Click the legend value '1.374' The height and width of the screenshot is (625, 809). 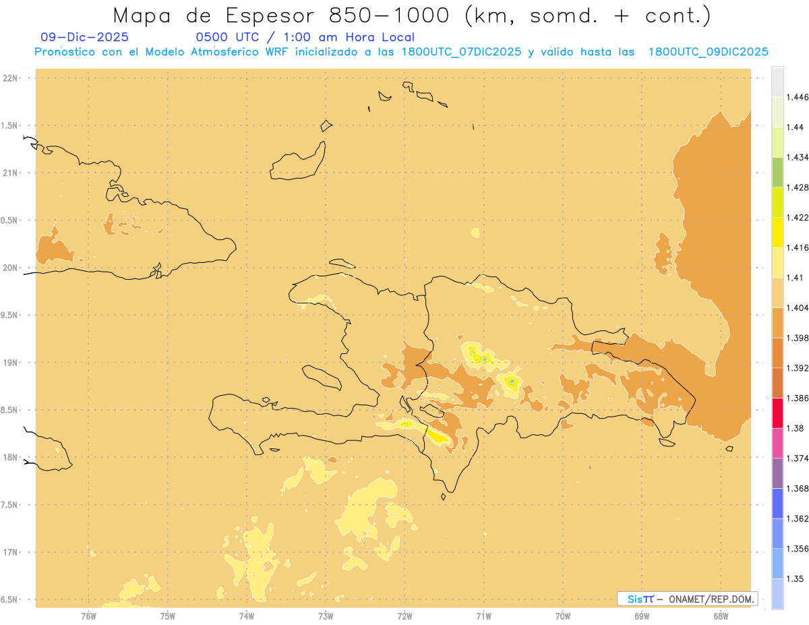click(799, 458)
